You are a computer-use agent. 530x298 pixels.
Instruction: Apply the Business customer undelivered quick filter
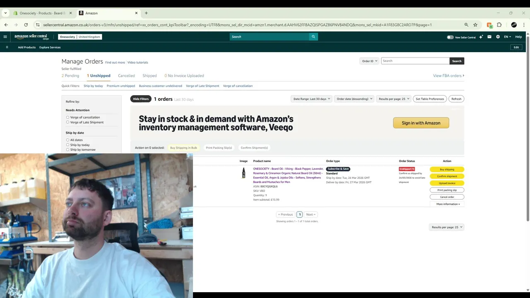(160, 86)
